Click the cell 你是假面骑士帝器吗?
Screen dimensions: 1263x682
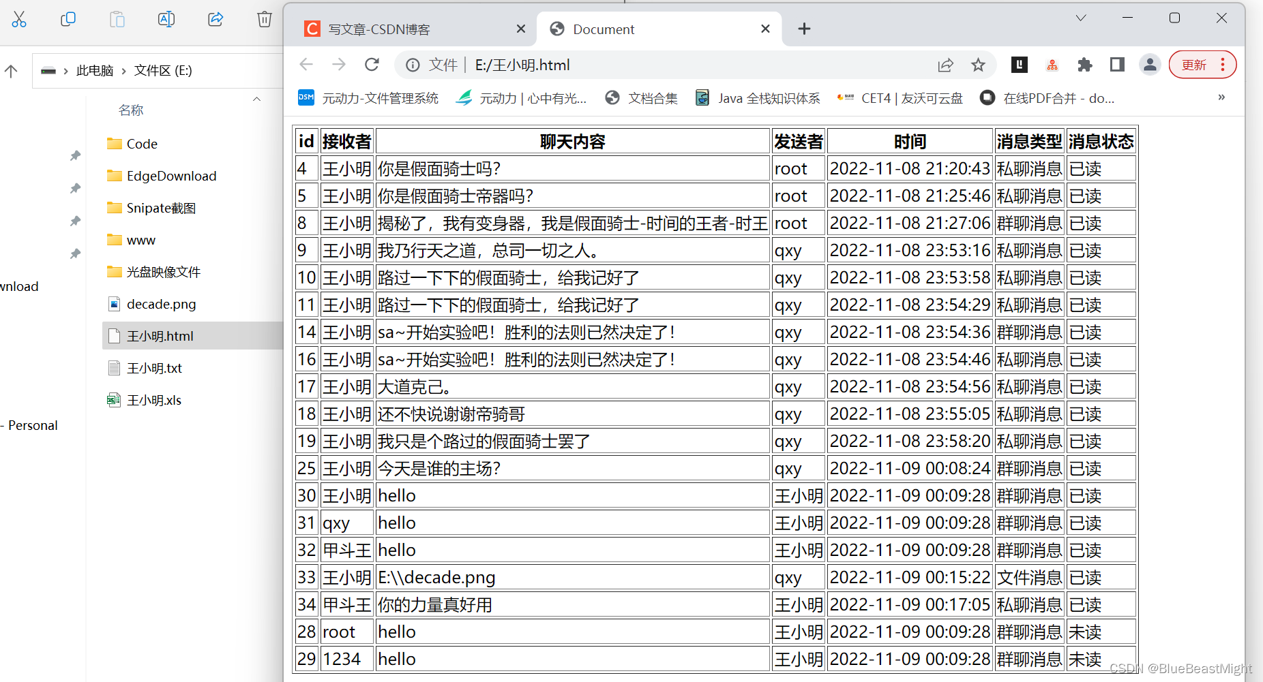tap(573, 196)
